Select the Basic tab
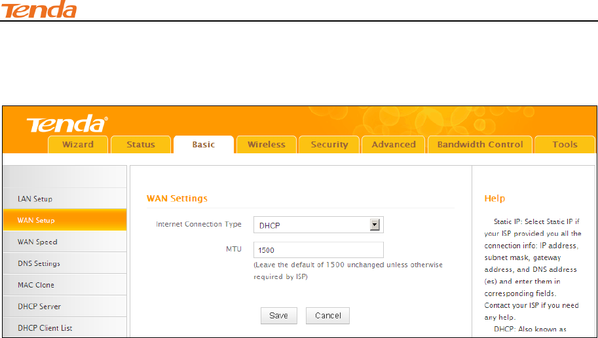Image resolution: width=598 pixels, height=338 pixels. [204, 145]
